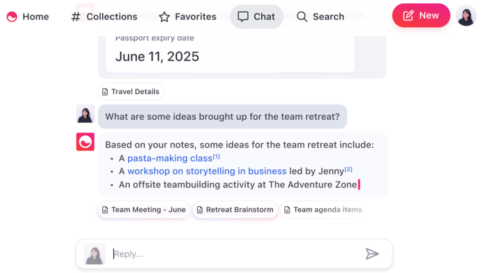Open the pasta-making class link
483x273 pixels.
[170, 158]
